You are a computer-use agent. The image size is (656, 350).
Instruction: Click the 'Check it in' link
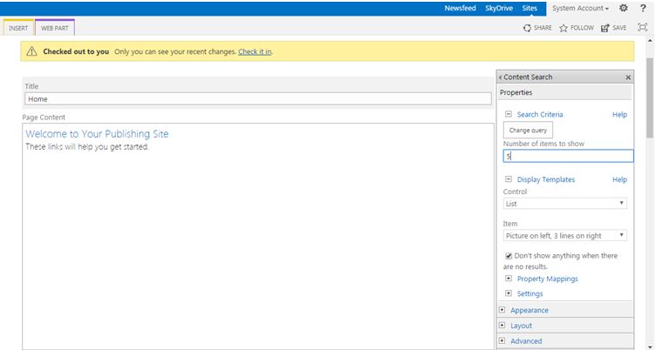(x=255, y=51)
